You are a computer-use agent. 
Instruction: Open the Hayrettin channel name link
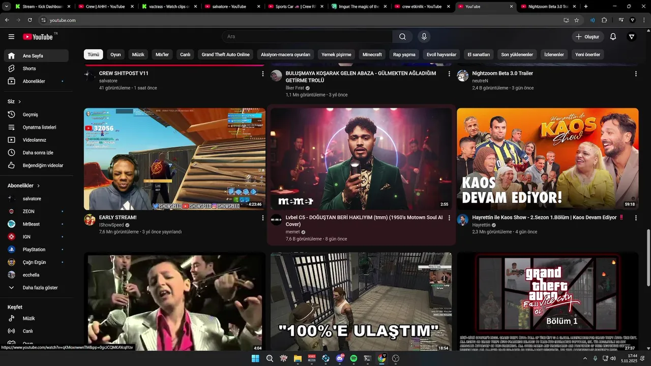tap(481, 225)
